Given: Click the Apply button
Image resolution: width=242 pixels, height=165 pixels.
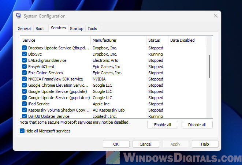Looking at the screenshot, I should pyautogui.click(x=175, y=144).
